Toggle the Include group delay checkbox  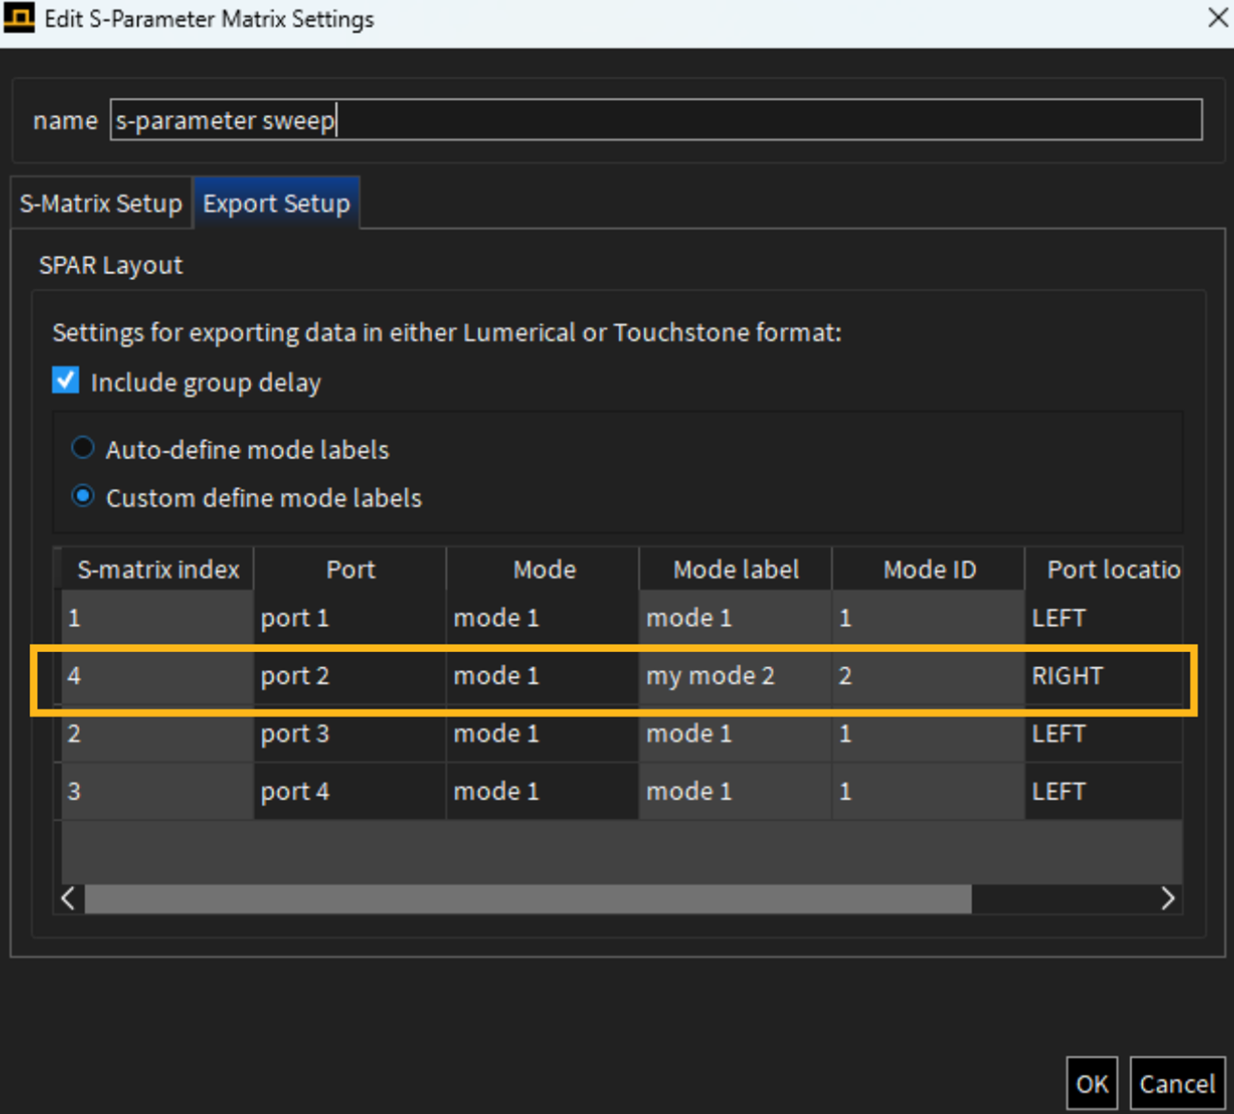click(x=66, y=381)
